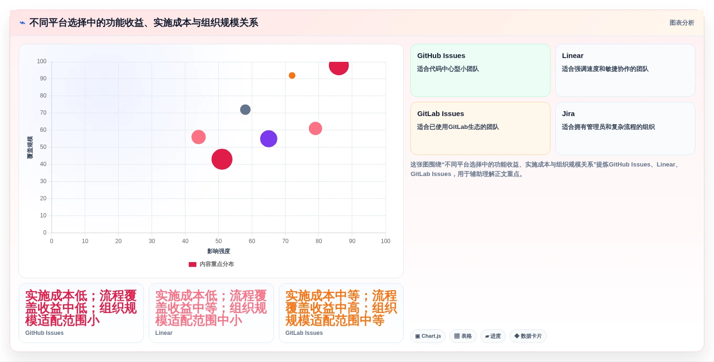
Task: Click the 图表分析 label in header
Action: point(682,23)
